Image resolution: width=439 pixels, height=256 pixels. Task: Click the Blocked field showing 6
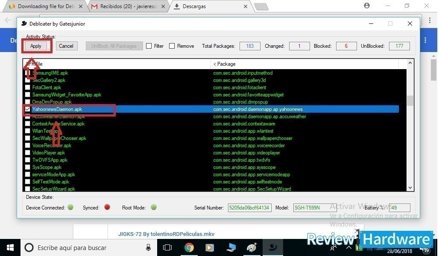coord(346,46)
